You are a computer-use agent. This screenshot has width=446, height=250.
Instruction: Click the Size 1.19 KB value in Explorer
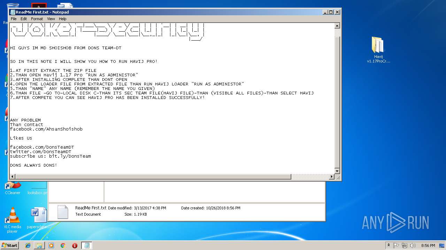click(140, 214)
